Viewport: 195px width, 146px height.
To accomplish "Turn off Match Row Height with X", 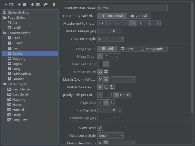I will coord(100,87).
